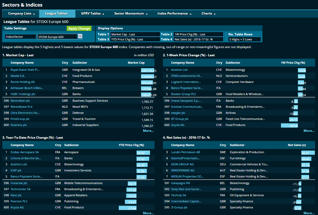This screenshot has height=215, width=318.
Task: Open the Index Performance menu
Action: [x=174, y=13]
